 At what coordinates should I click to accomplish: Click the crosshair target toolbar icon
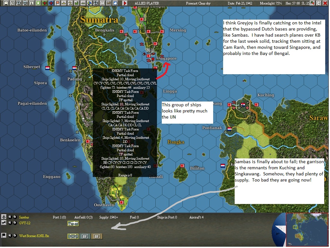[x=96, y=3]
